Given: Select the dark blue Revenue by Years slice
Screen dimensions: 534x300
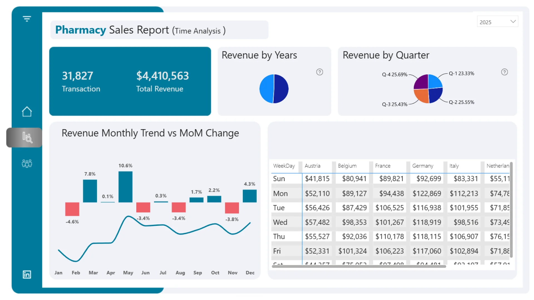Looking at the screenshot, I should (281, 89).
